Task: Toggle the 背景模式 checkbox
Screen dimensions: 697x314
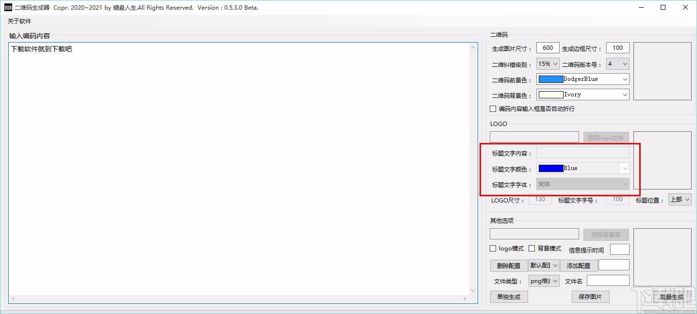Action: coord(532,249)
